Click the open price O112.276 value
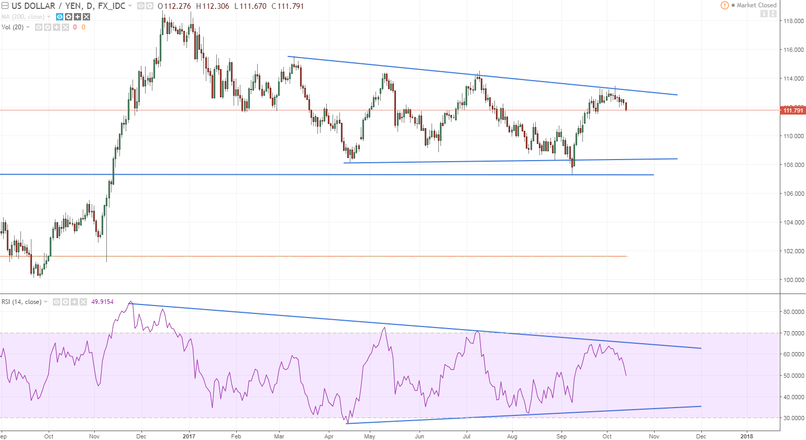806x440 pixels. coord(175,6)
